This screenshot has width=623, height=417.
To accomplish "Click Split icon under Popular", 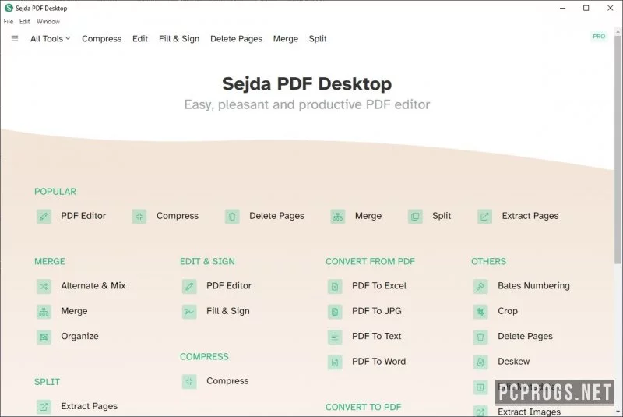I will 415,217.
